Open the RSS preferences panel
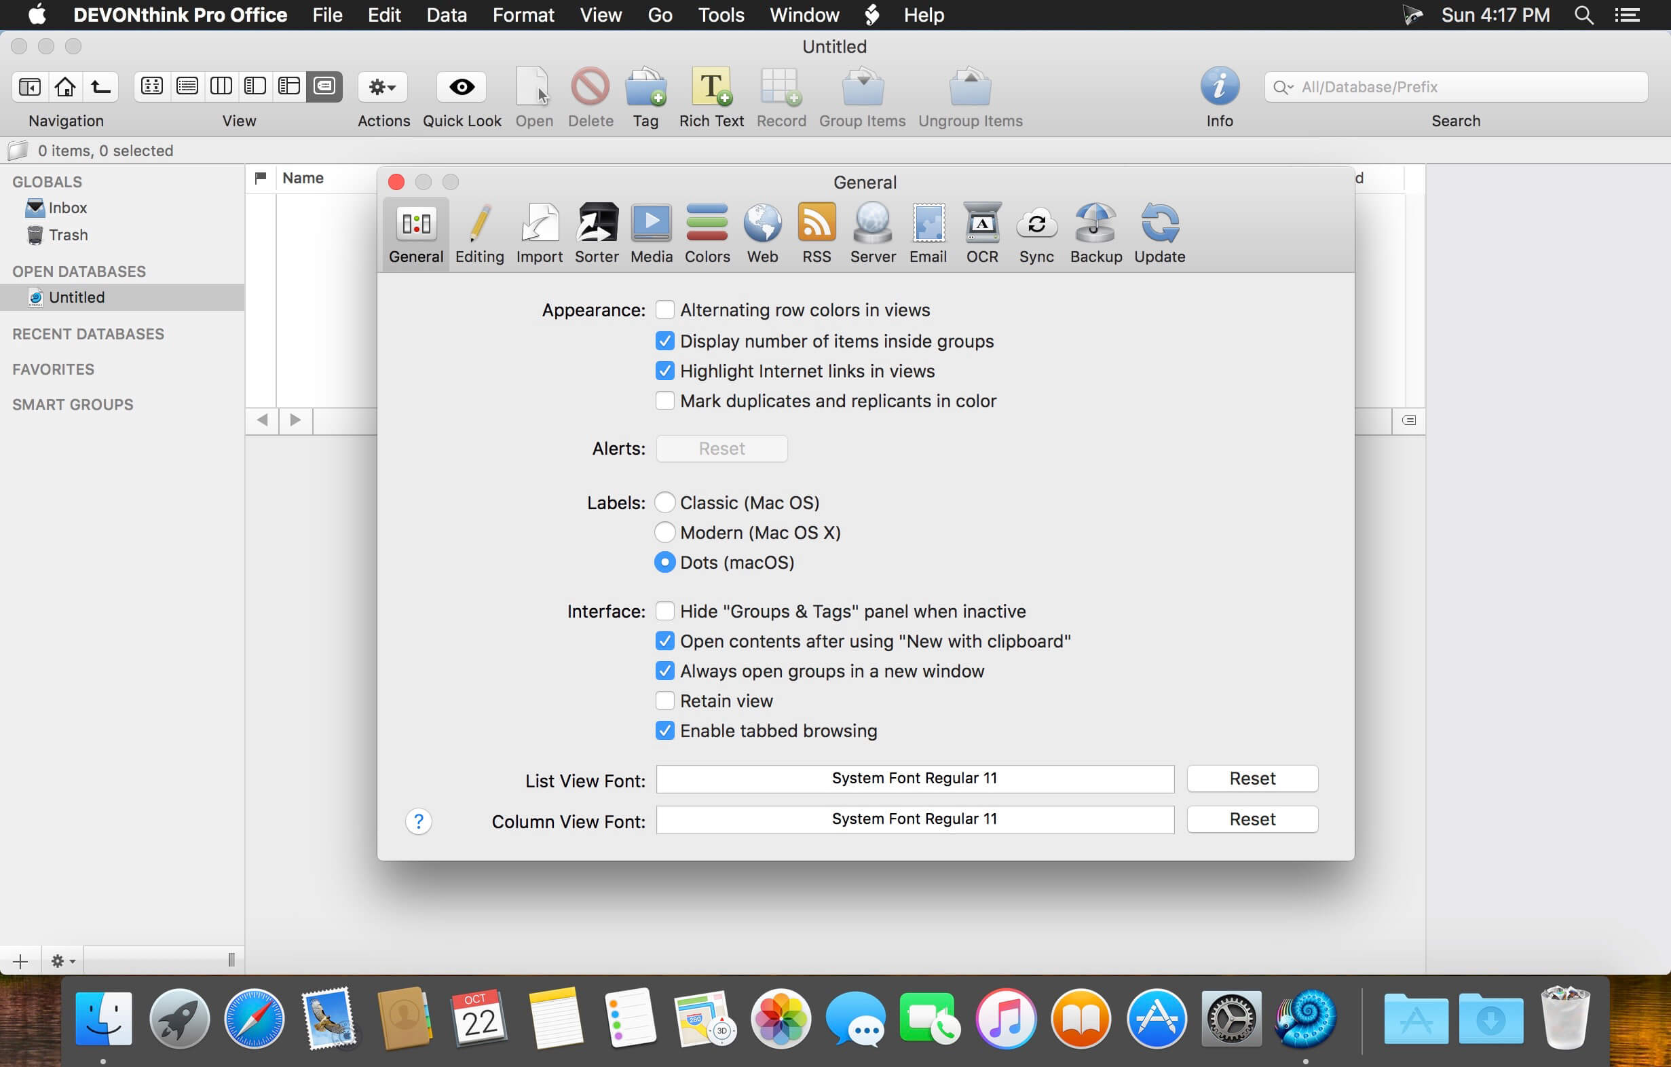This screenshot has height=1067, width=1671. (x=814, y=231)
